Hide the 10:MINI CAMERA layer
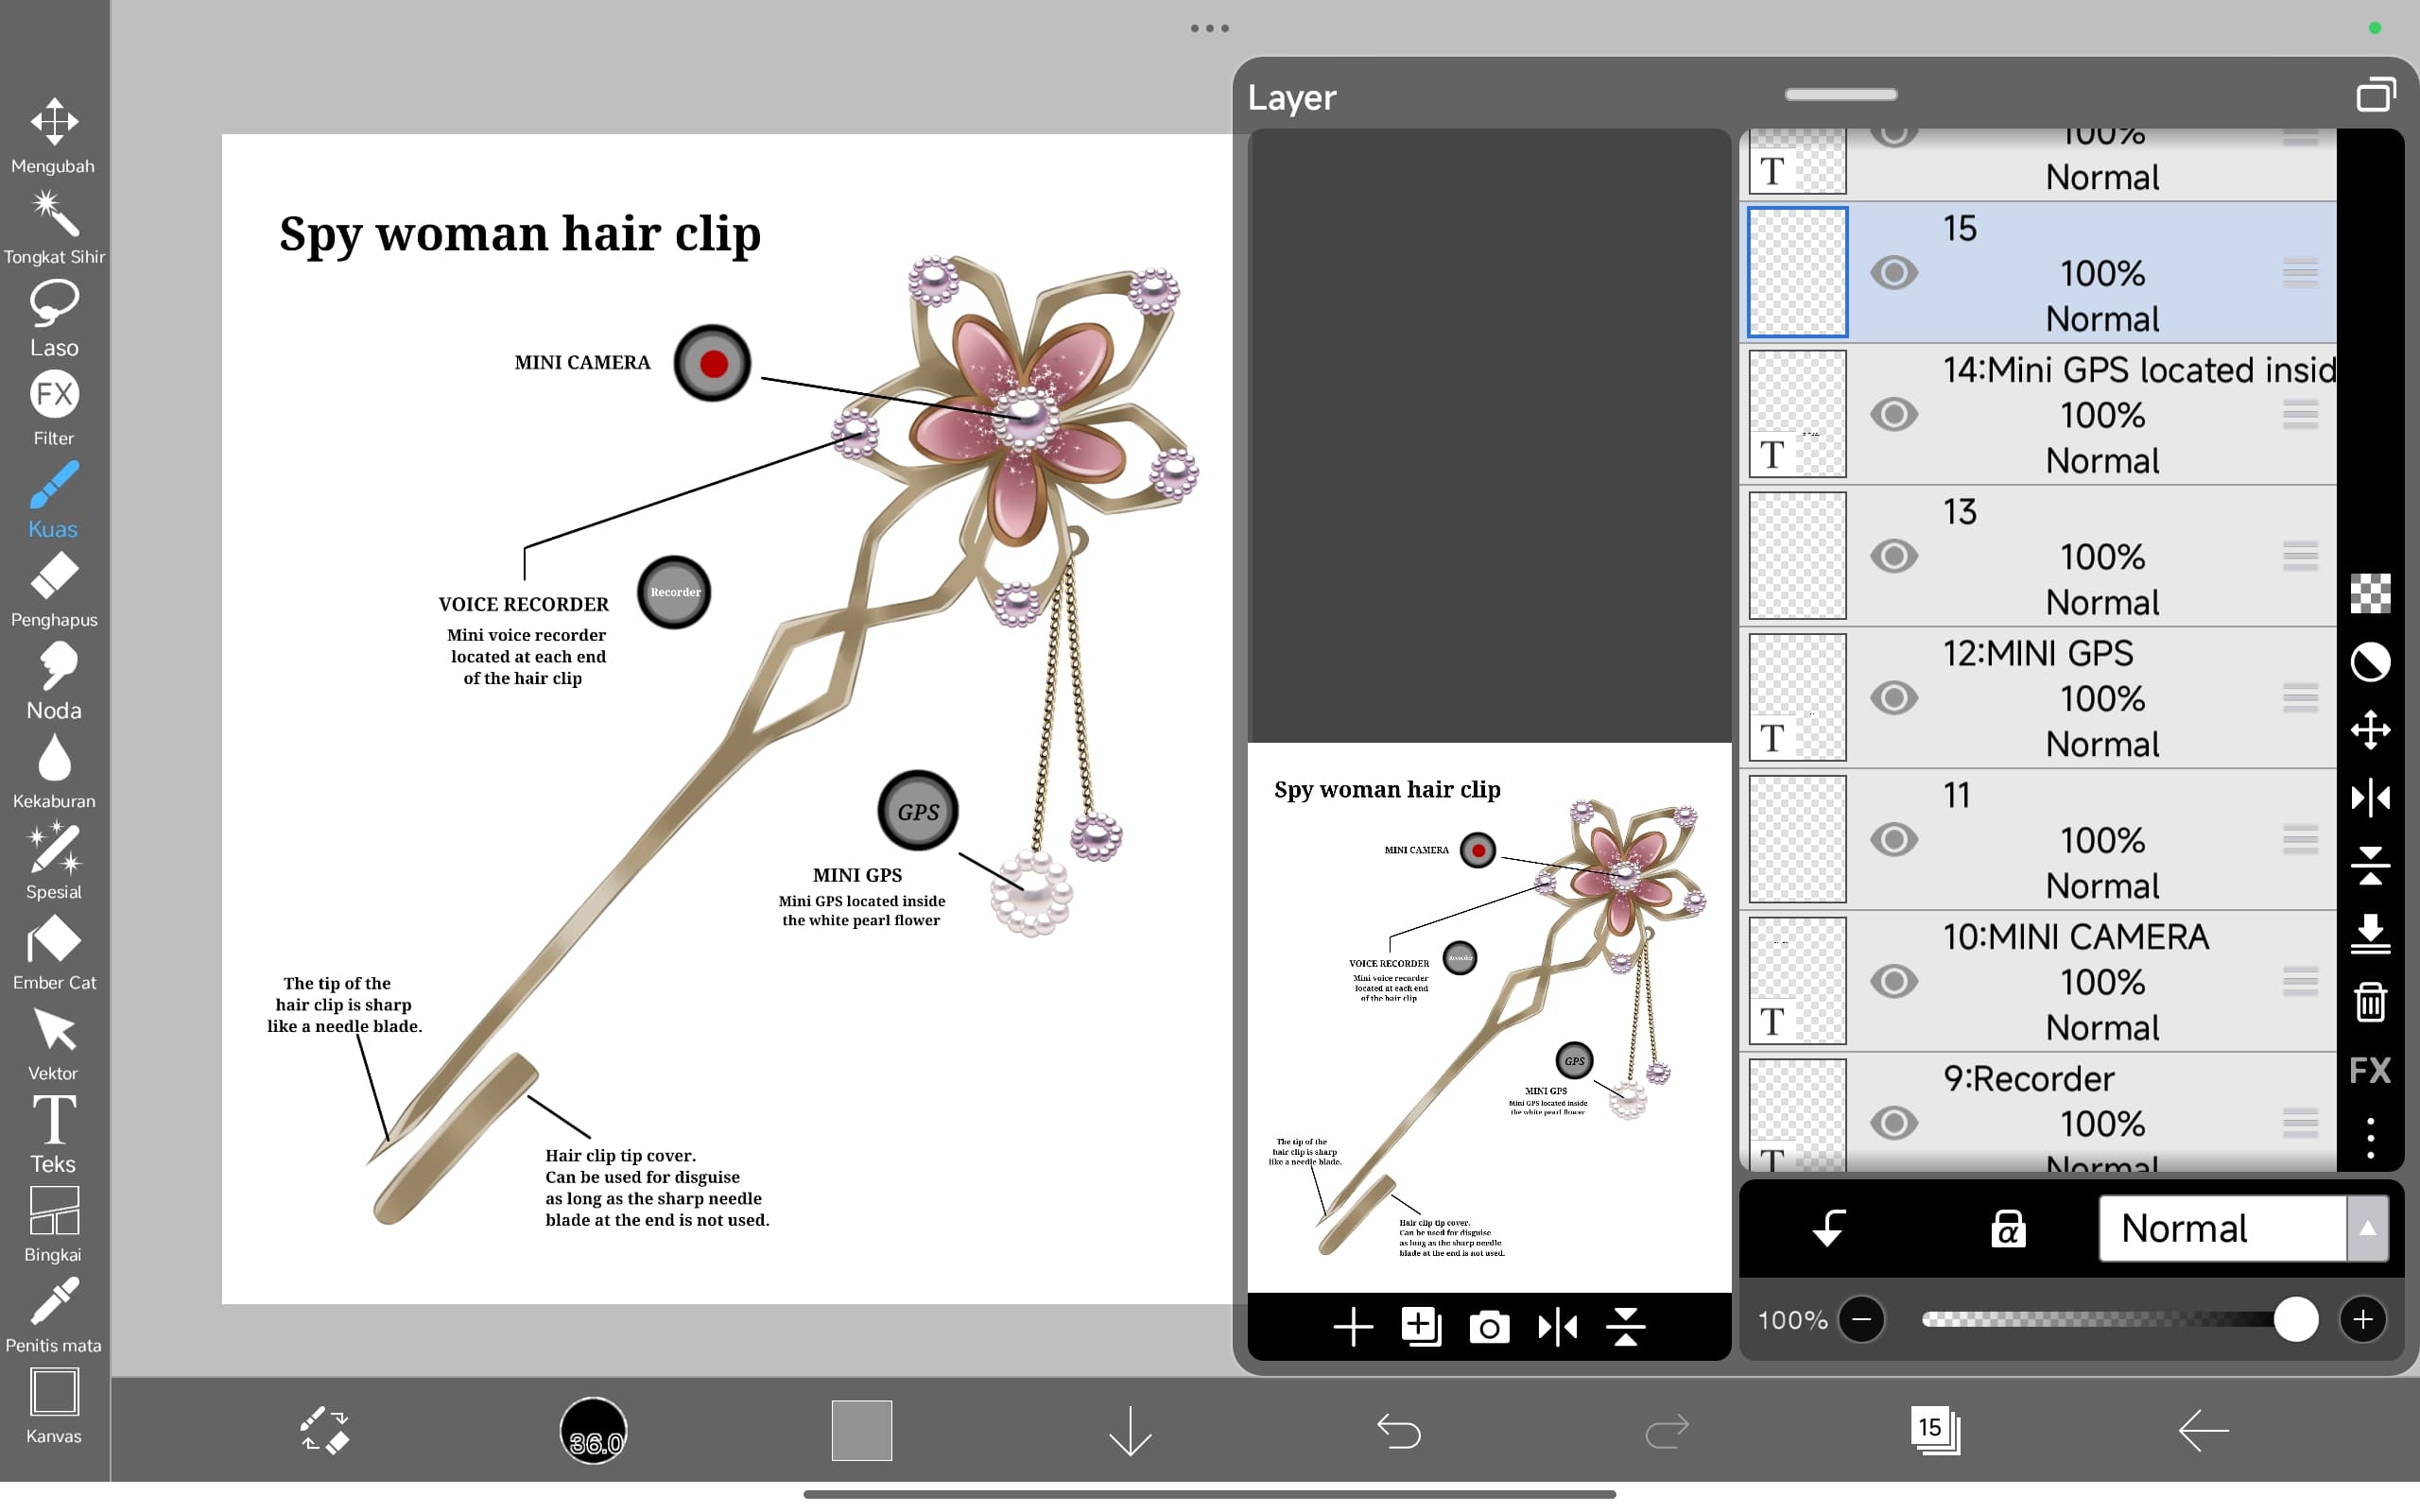Image resolution: width=2420 pixels, height=1512 pixels. coord(1893,981)
